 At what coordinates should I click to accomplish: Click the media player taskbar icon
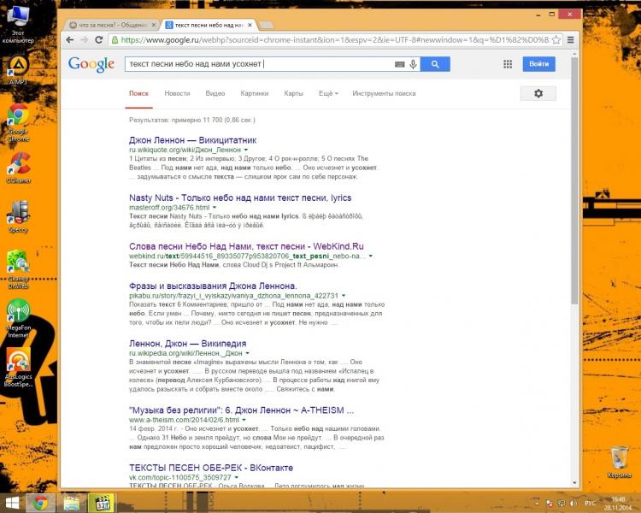(103, 504)
